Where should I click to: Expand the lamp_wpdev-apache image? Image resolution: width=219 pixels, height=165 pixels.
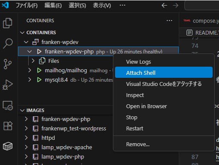tap(26, 147)
